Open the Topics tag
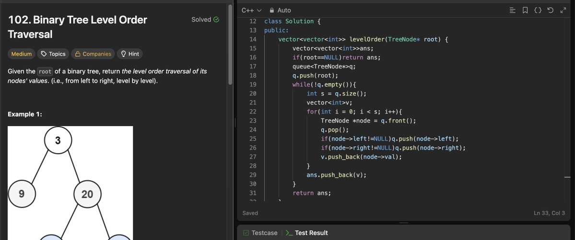 [x=53, y=54]
